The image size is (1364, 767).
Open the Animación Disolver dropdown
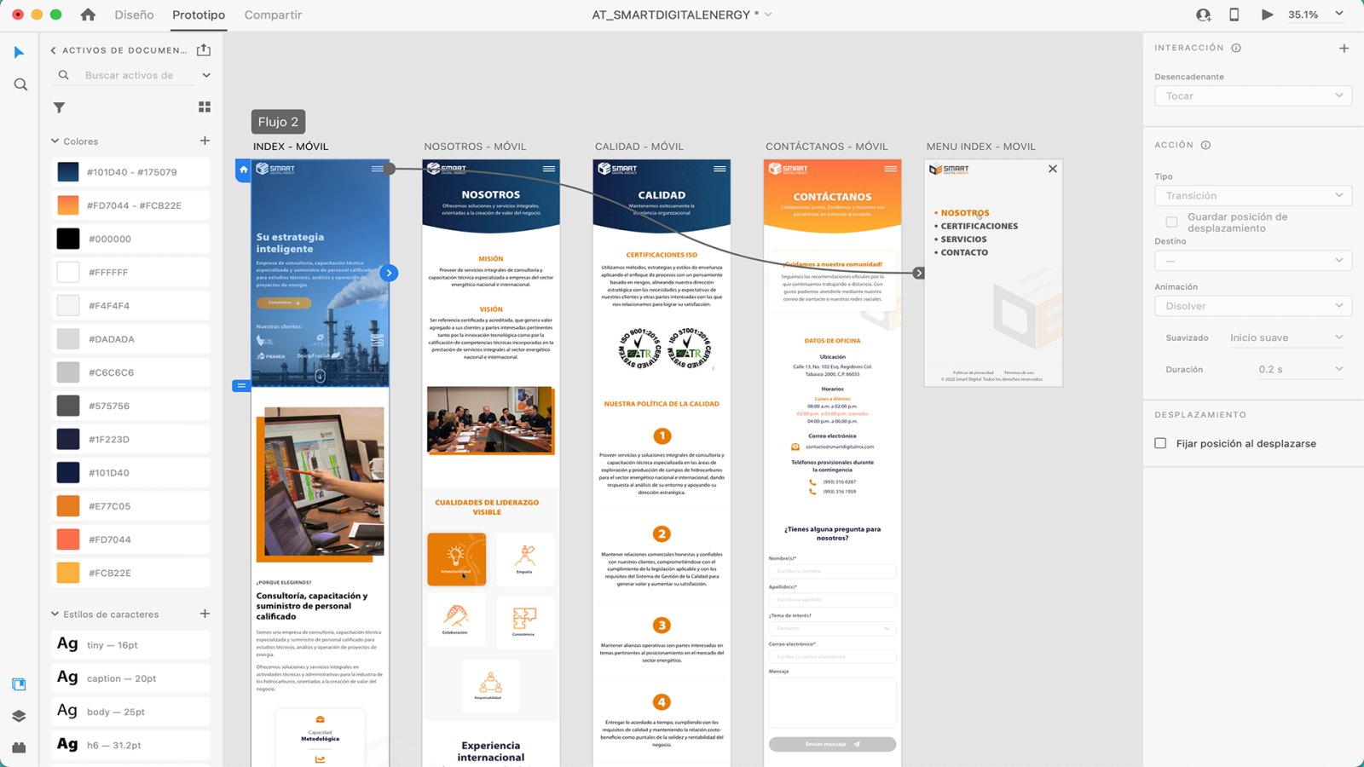(x=1252, y=306)
